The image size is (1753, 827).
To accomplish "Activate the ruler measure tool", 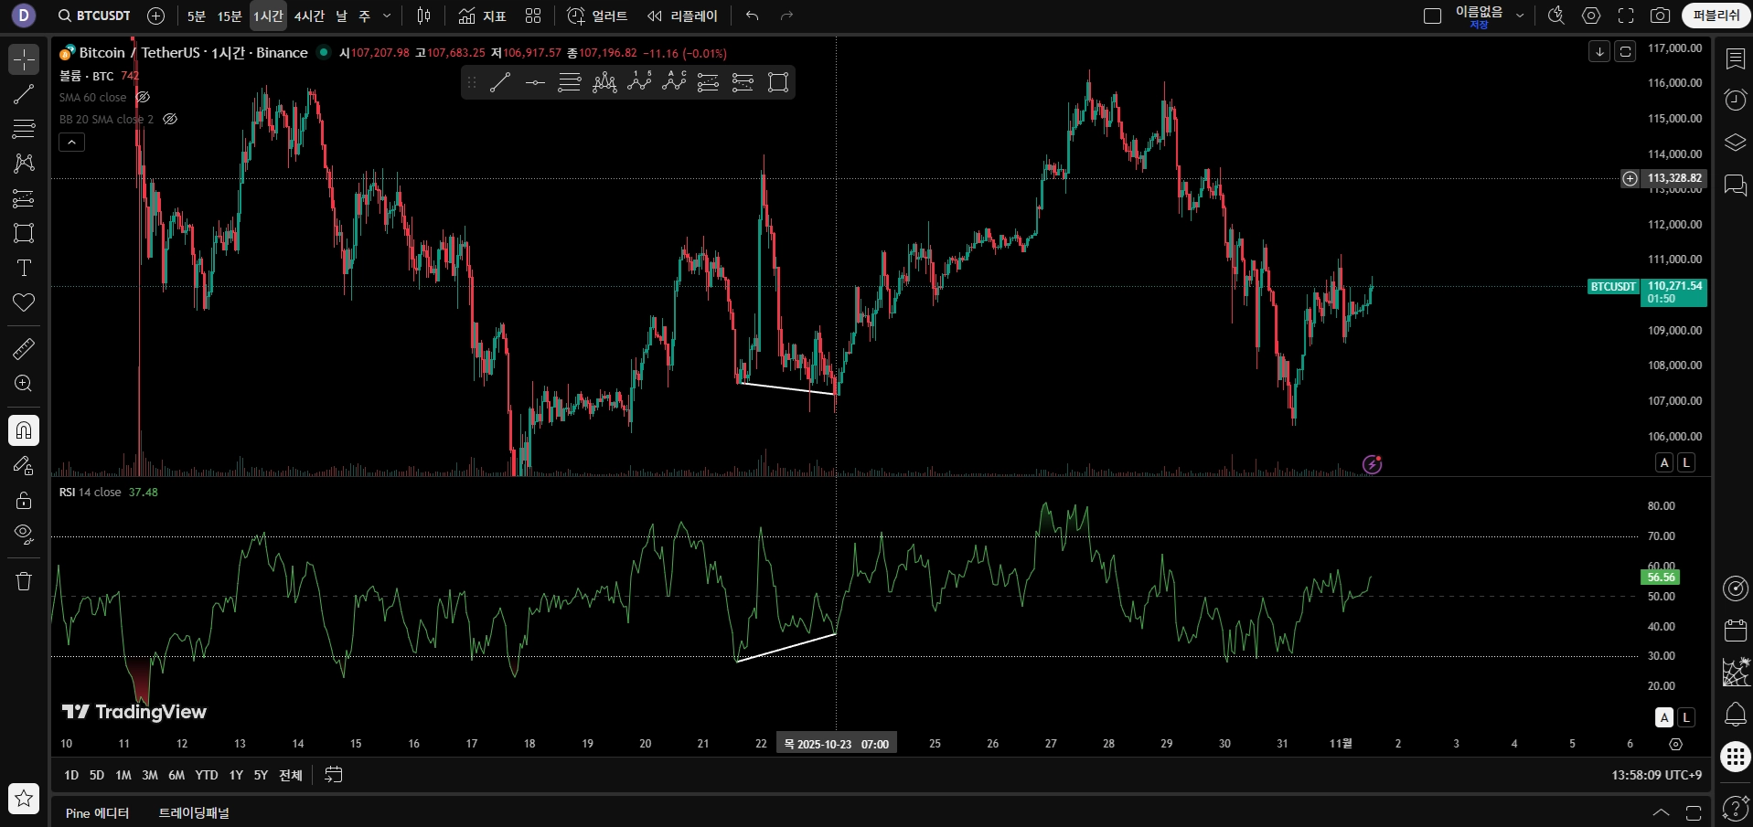I will (x=24, y=349).
